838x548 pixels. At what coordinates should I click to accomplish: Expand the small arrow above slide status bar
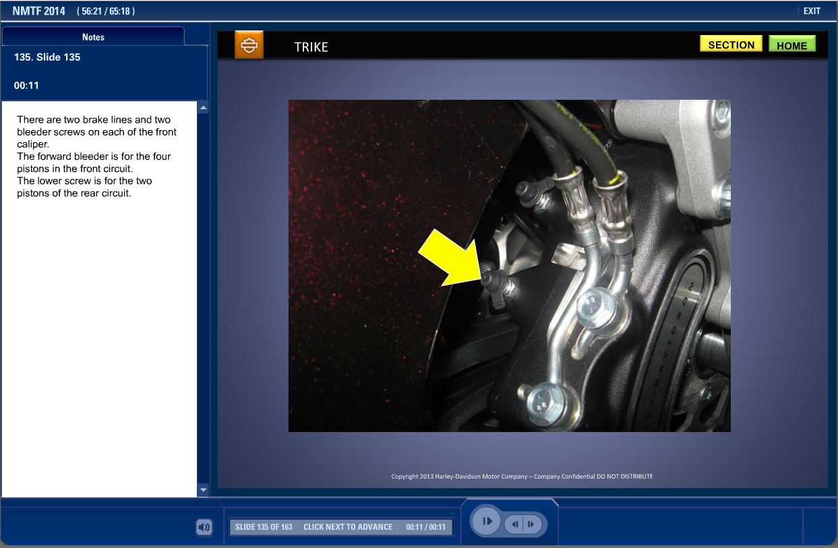click(452, 514)
